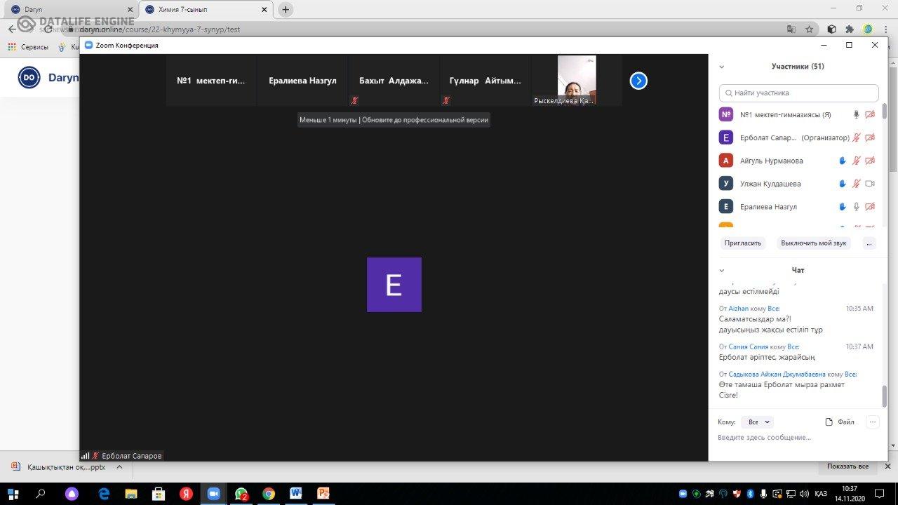
Task: Open PowerPoint from the taskbar
Action: pos(323,494)
